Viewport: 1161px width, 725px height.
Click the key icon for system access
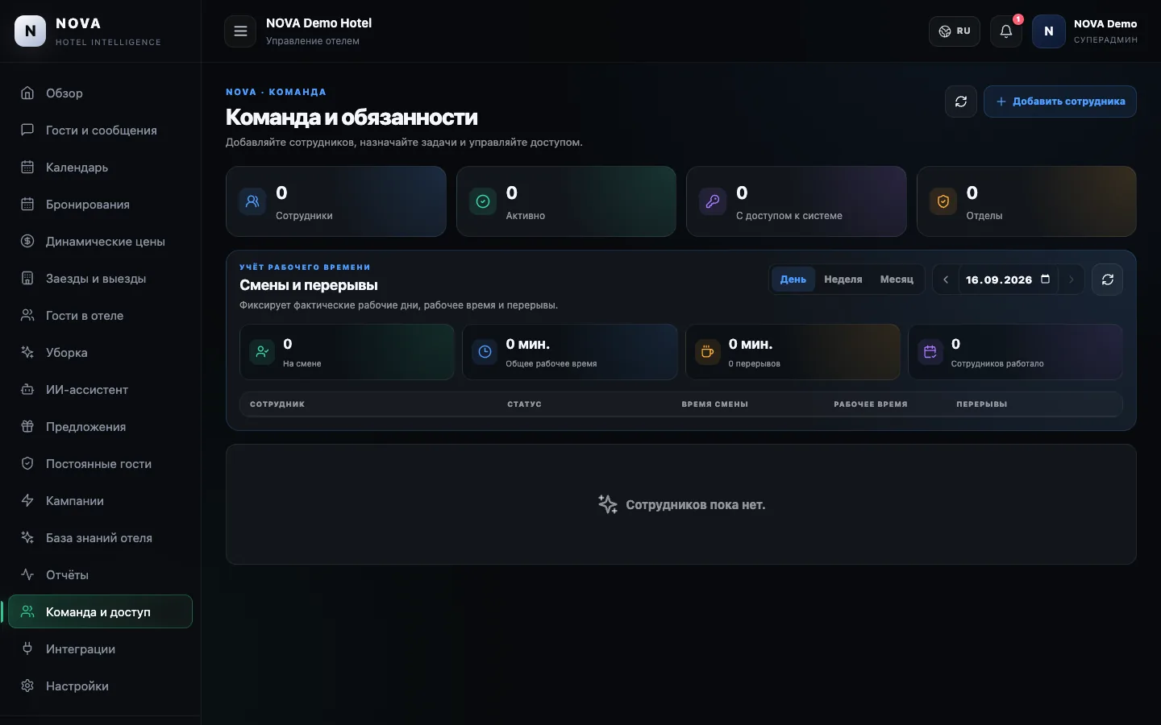713,201
